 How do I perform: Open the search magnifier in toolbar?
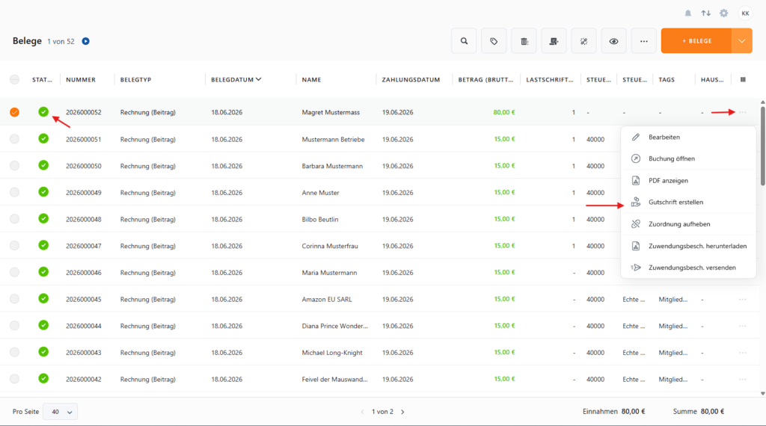464,41
